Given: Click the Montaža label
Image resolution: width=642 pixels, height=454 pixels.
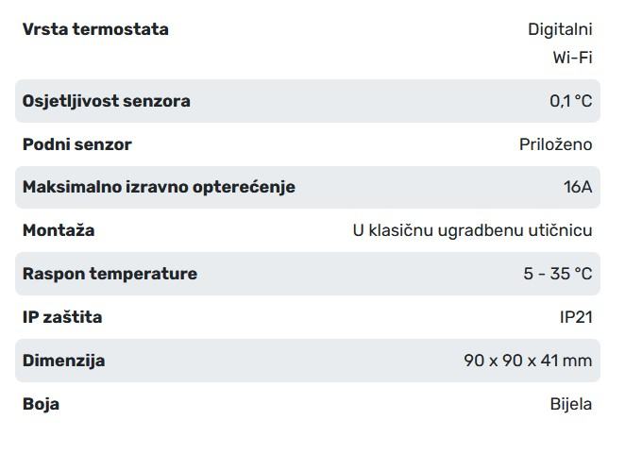Looking at the screenshot, I should 59,230.
